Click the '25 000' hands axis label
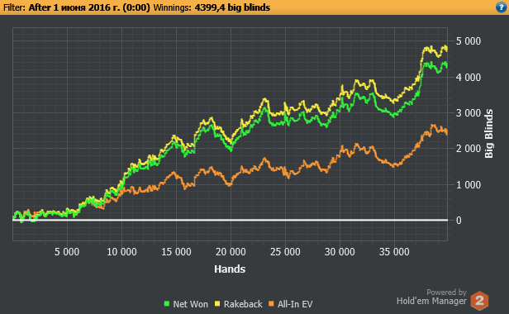The height and width of the screenshot is (314, 509). (x=285, y=252)
